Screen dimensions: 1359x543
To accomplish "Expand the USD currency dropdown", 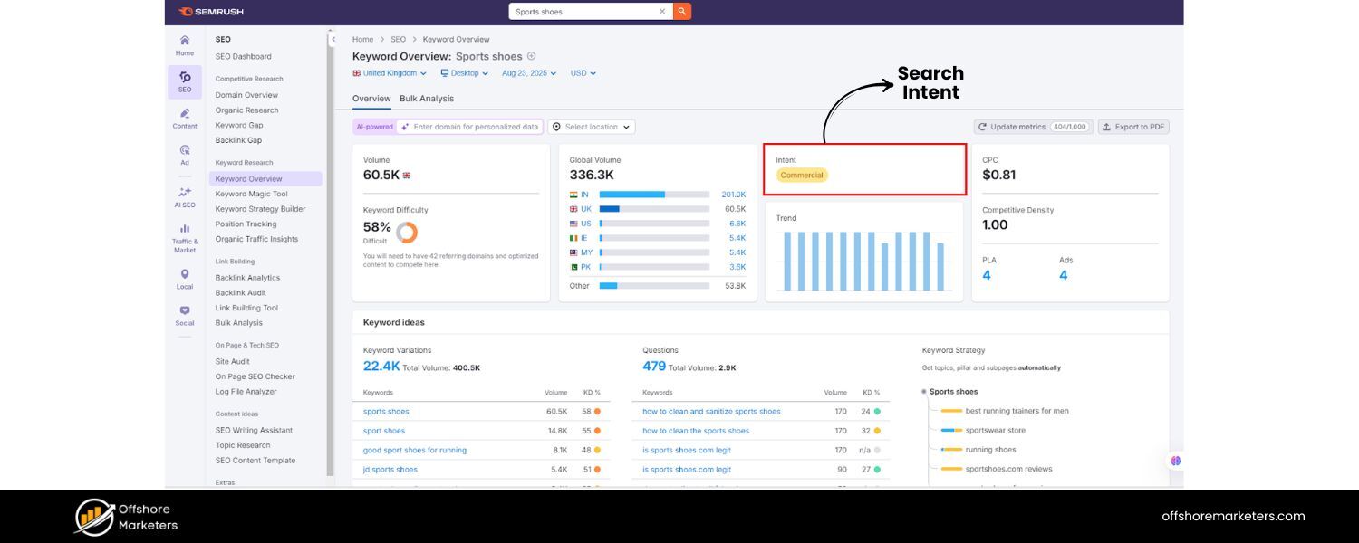I will [x=582, y=73].
